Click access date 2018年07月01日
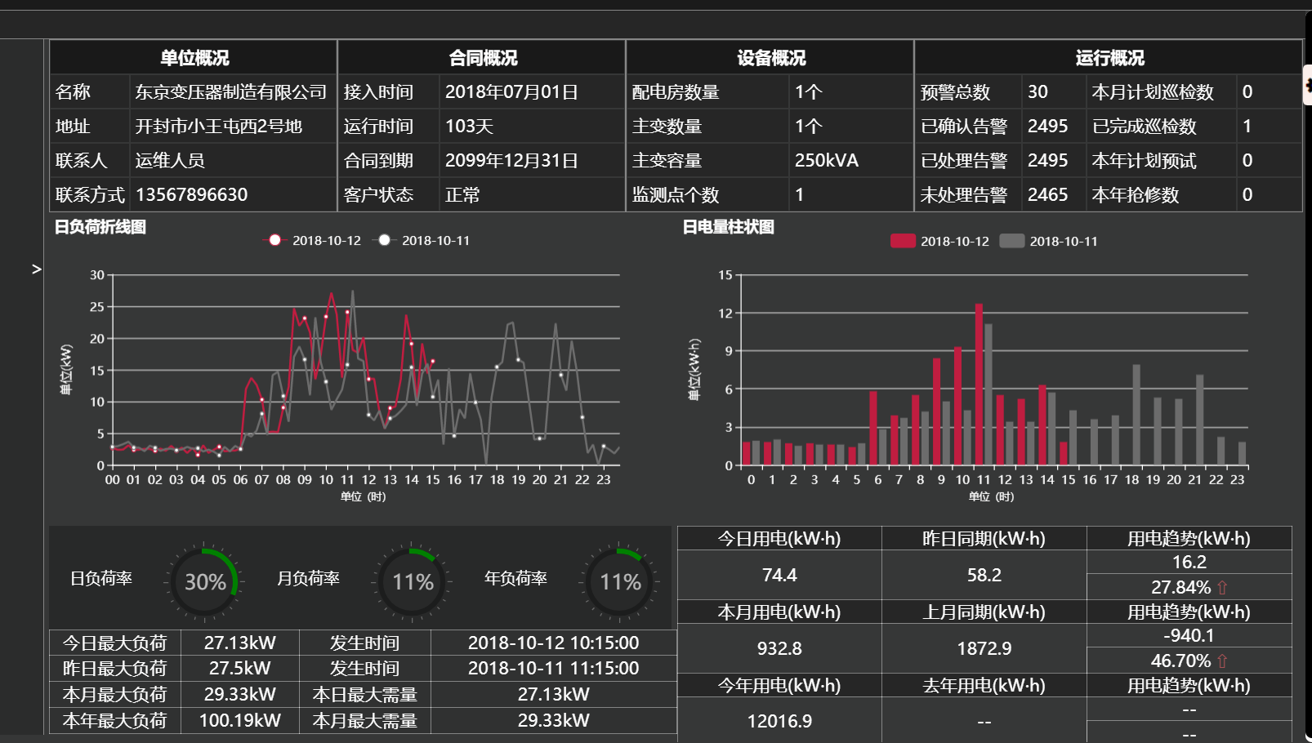 [x=511, y=92]
